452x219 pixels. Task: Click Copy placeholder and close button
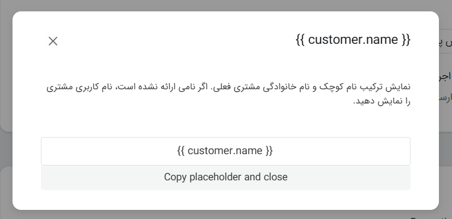pyautogui.click(x=226, y=177)
